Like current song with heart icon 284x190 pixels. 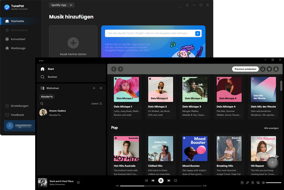coord(79,183)
